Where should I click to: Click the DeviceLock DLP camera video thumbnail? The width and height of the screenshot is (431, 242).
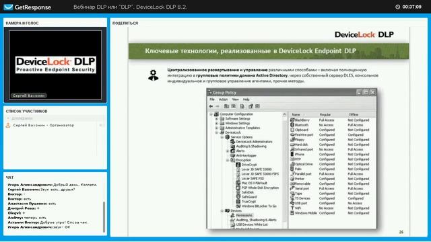point(55,65)
